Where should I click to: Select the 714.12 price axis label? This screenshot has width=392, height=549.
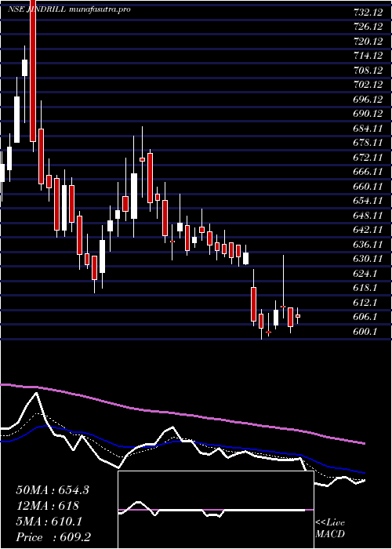click(368, 56)
